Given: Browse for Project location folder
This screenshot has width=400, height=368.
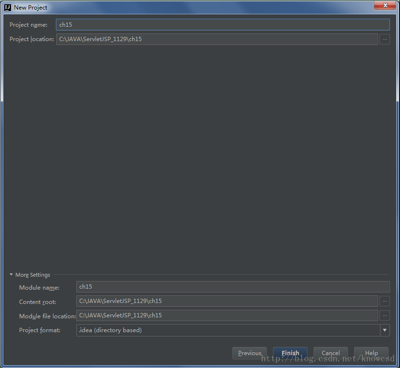Looking at the screenshot, I should click(x=385, y=39).
